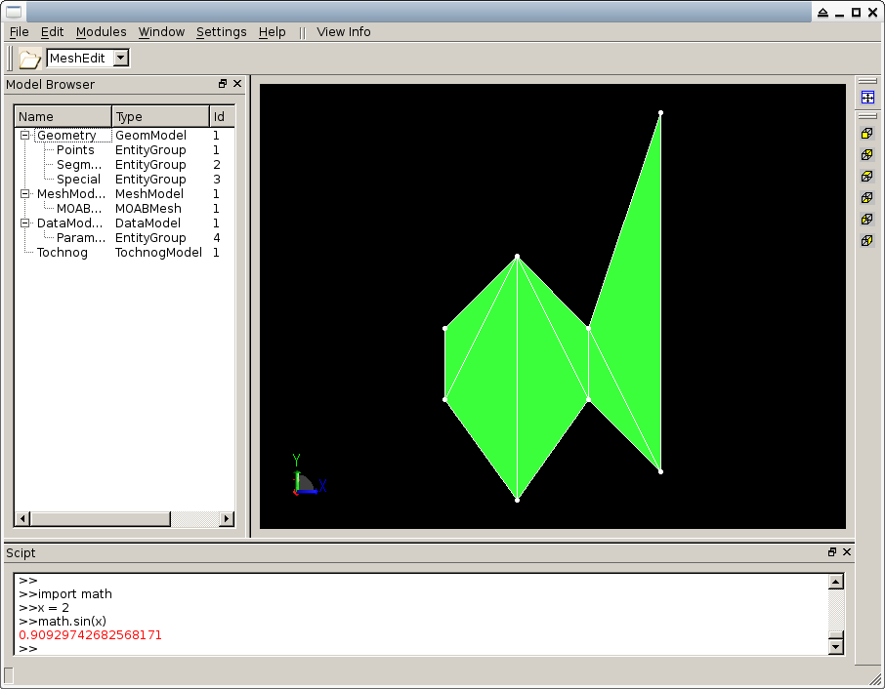Viewport: 885px width, 689px height.
Task: Select the top face view cube icon
Action: (866, 177)
